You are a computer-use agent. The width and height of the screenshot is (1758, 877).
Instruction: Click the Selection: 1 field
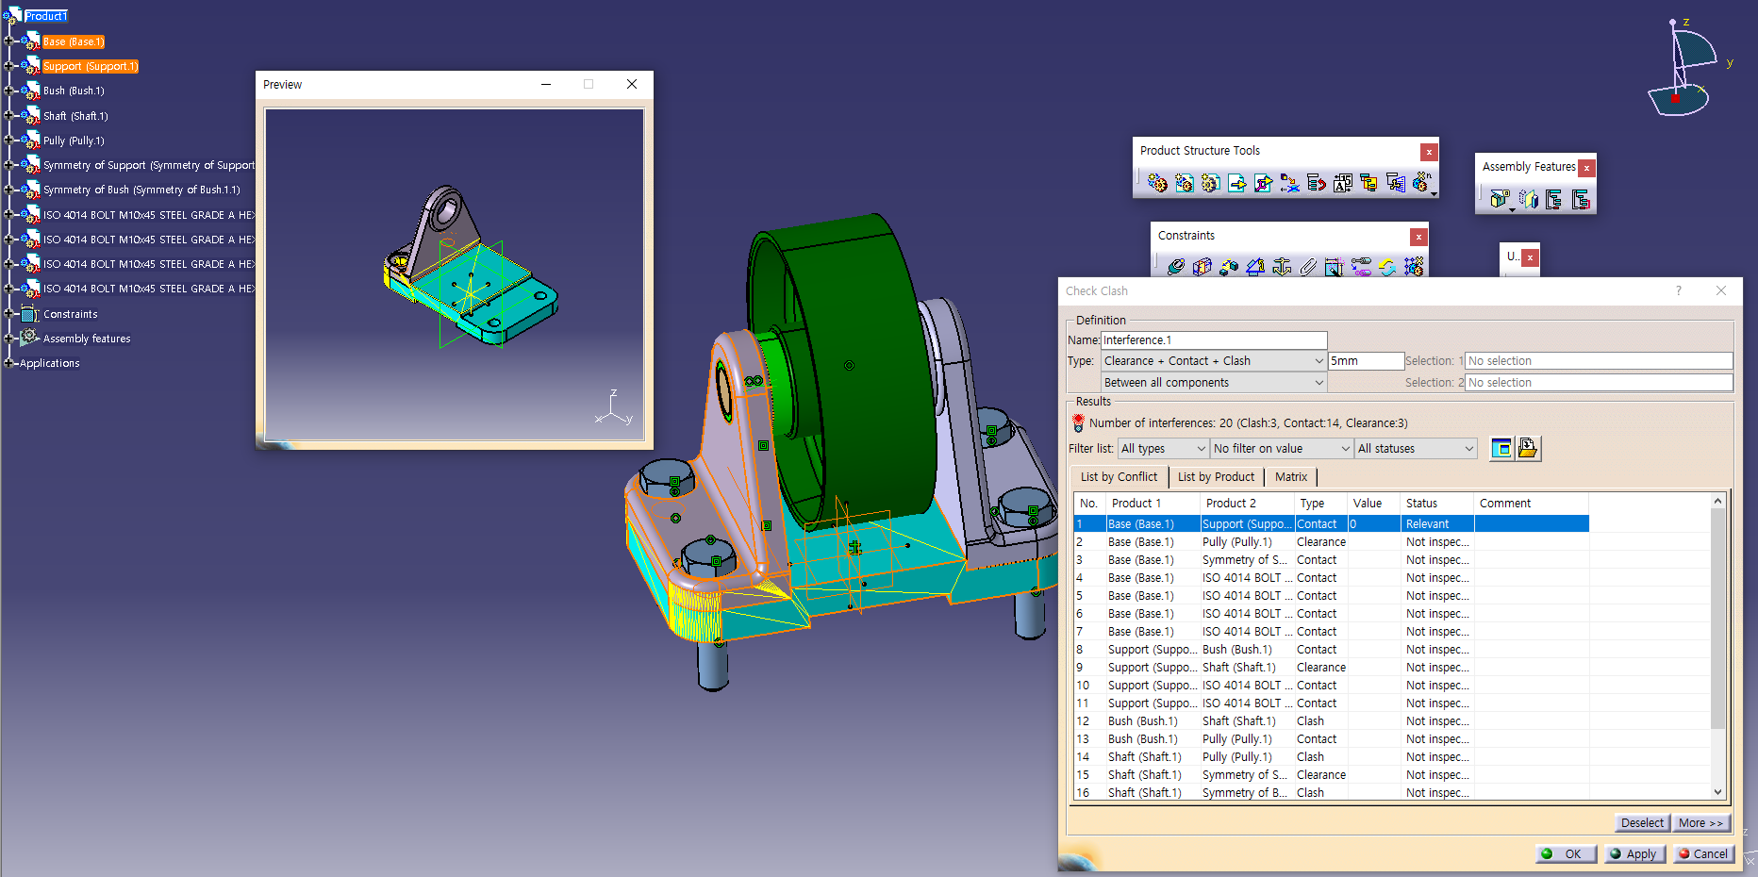1598,361
